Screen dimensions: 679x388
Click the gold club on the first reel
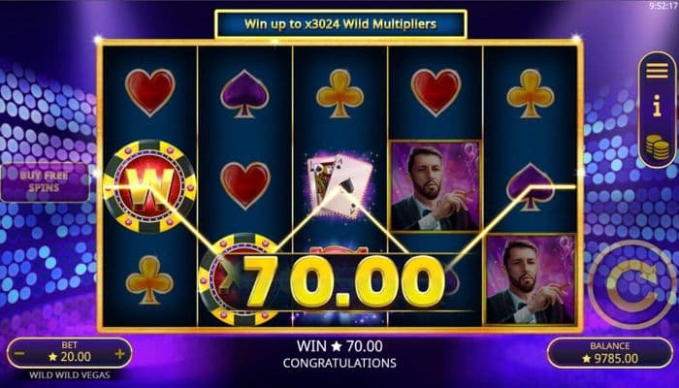click(149, 279)
